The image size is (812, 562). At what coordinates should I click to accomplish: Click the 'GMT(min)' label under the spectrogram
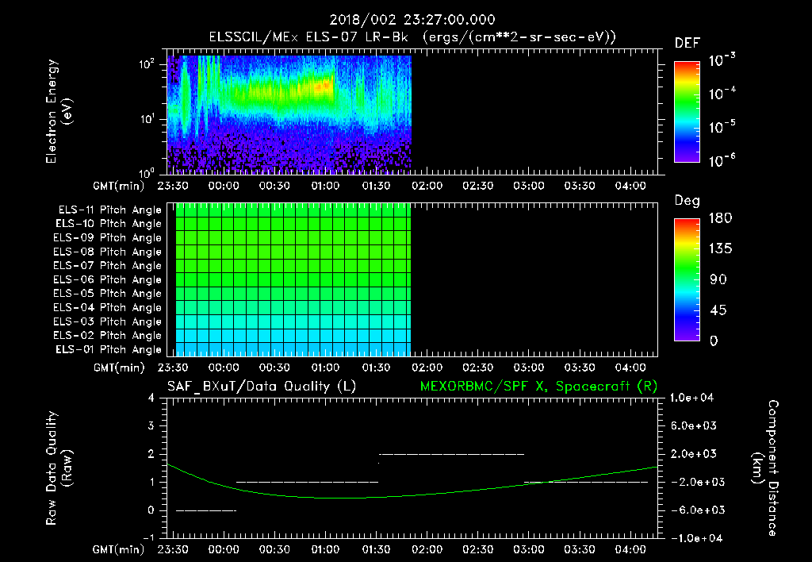[119, 186]
